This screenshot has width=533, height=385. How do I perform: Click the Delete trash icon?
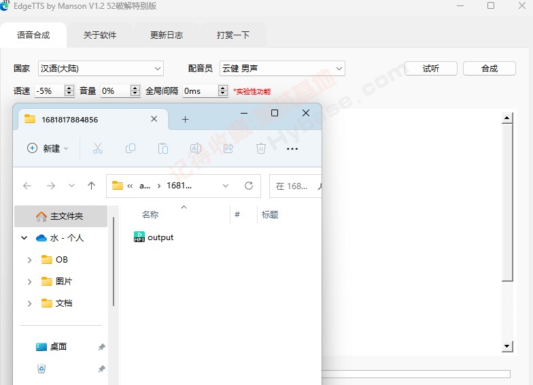click(x=261, y=148)
